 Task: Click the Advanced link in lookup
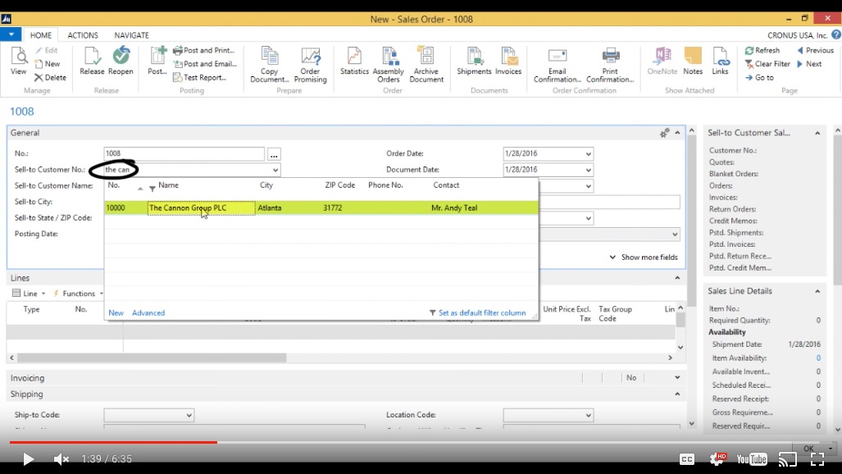[x=148, y=312]
